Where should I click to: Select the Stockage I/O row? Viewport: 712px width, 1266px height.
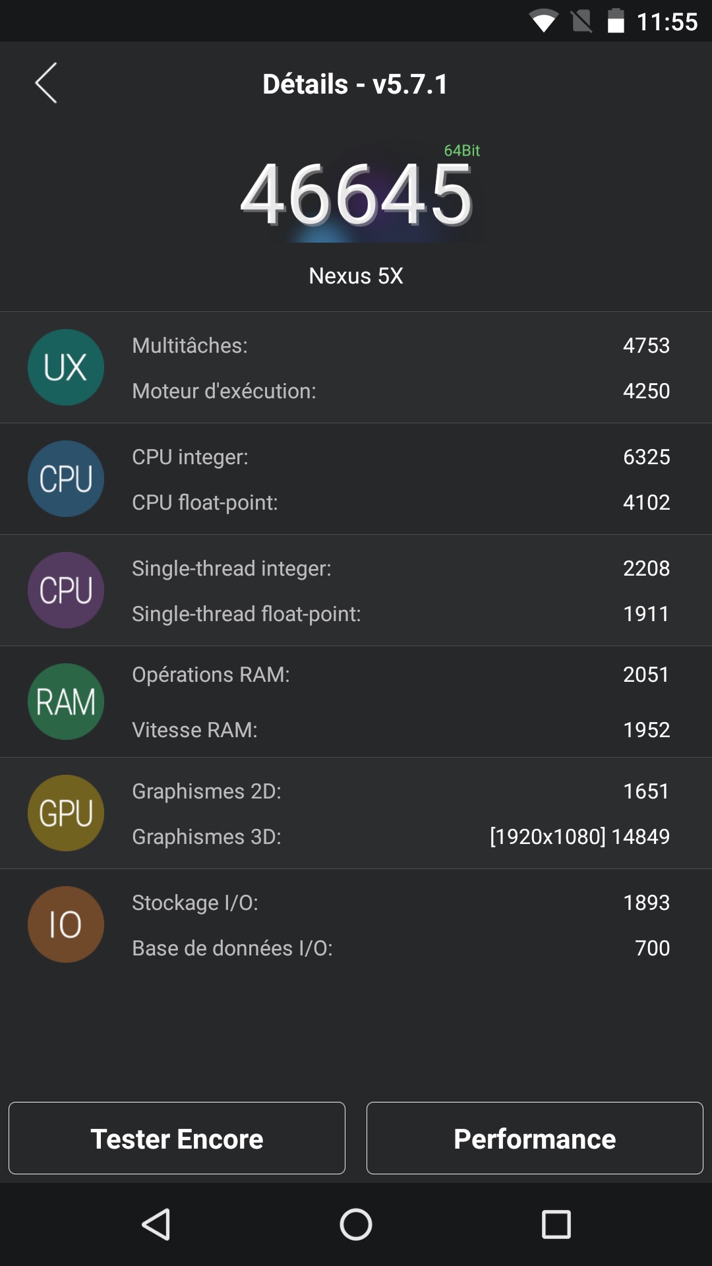click(400, 903)
